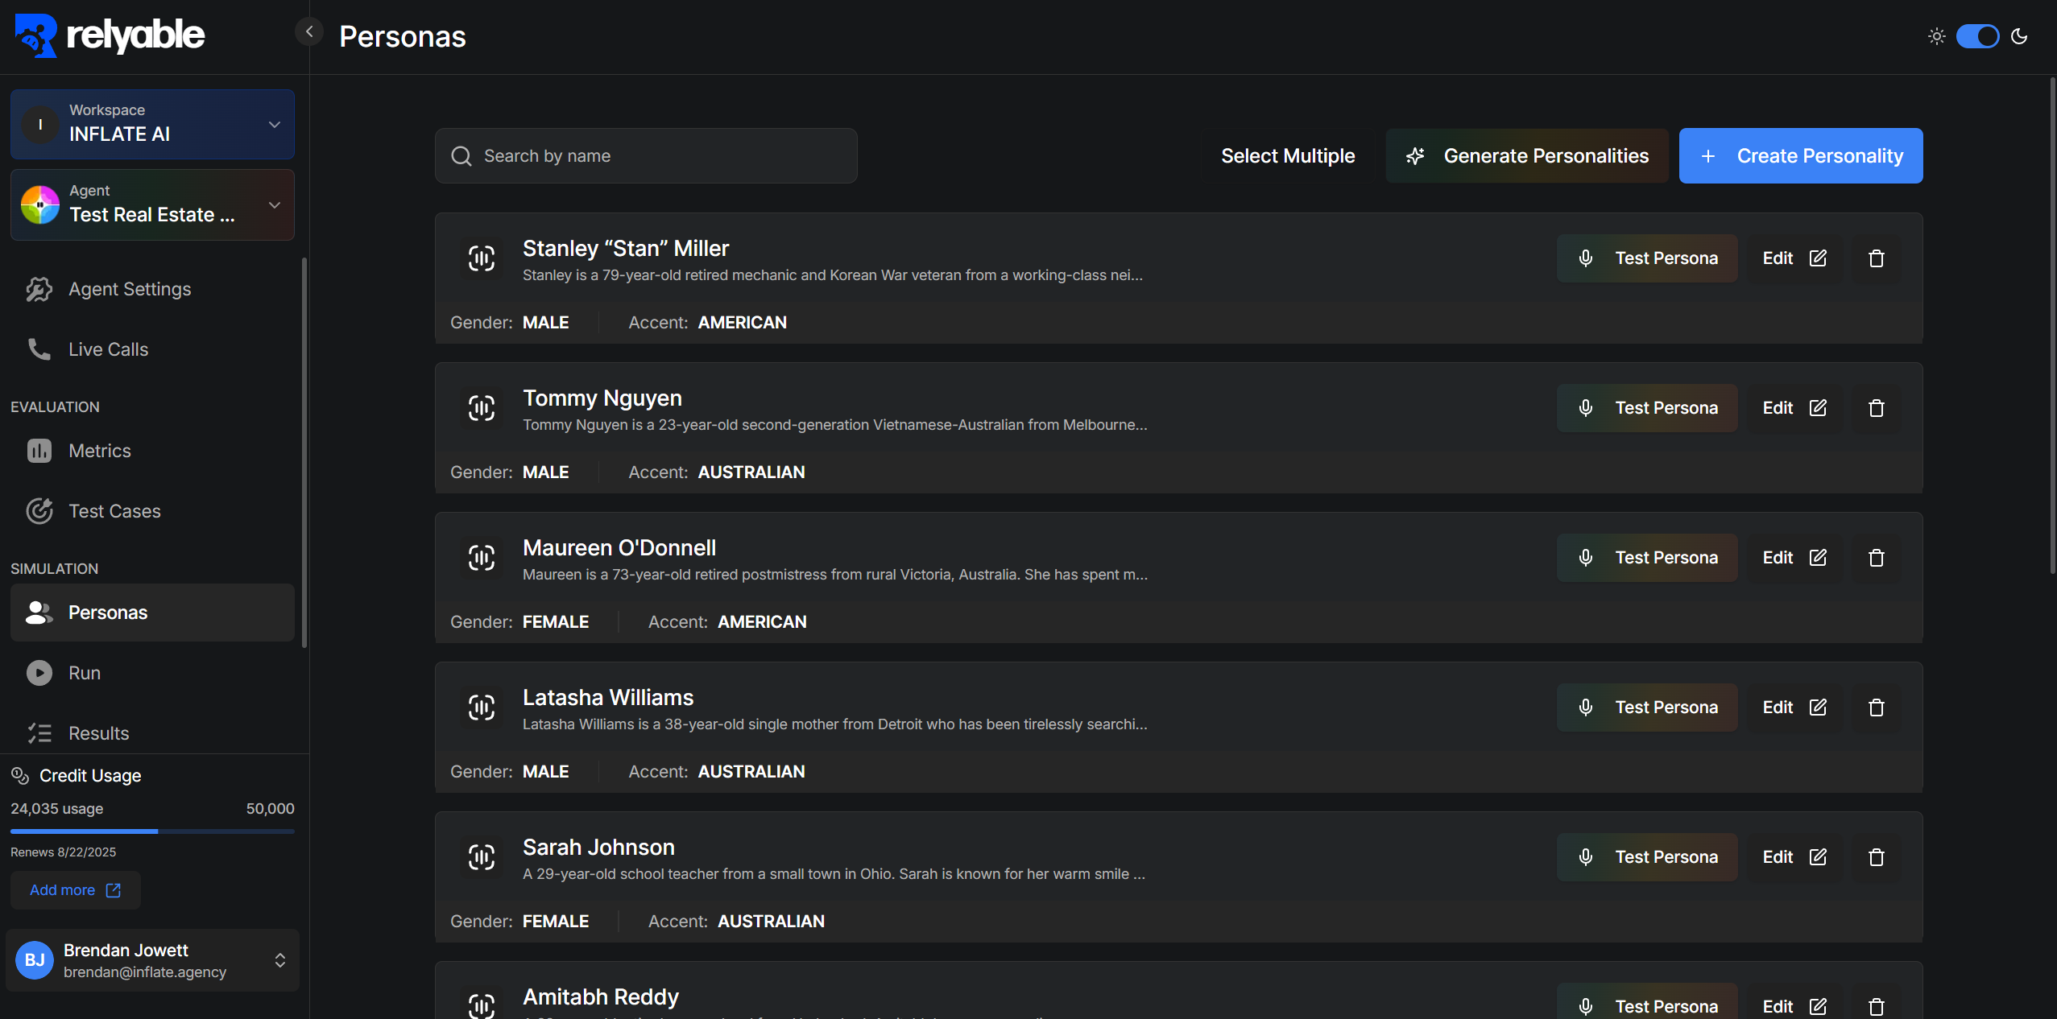Select the Personas sidebar item
Image resolution: width=2057 pixels, height=1019 pixels.
pos(152,613)
